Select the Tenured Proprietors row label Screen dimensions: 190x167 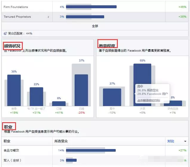pos(17,16)
